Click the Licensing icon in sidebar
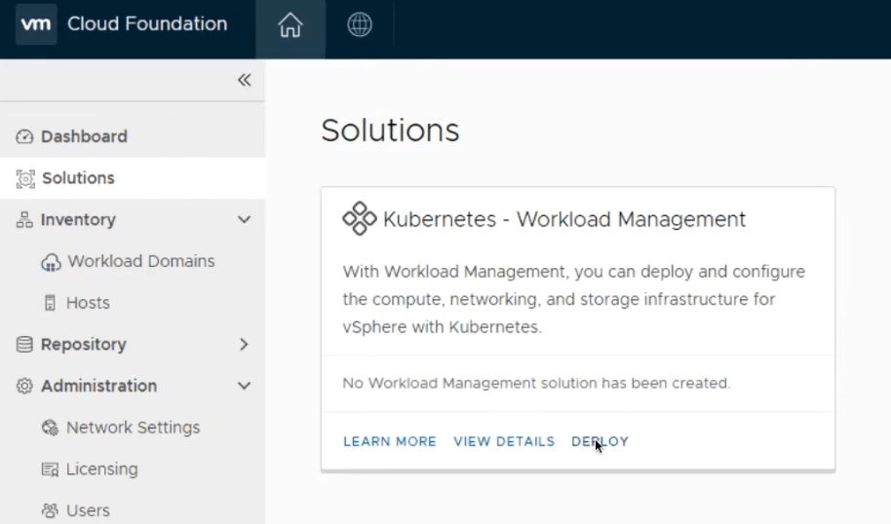Viewport: 891px width, 524px height. 50,469
